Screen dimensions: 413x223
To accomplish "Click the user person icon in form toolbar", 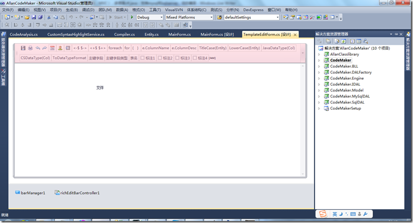I will tap(60, 48).
